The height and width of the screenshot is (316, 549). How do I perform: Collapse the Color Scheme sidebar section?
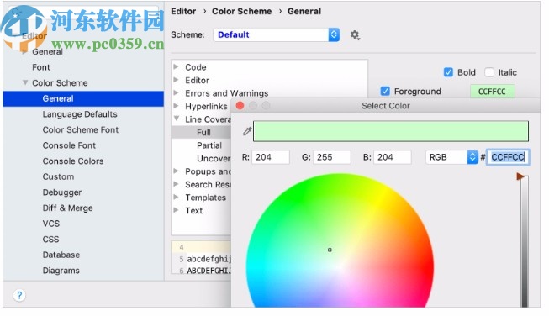pos(25,82)
